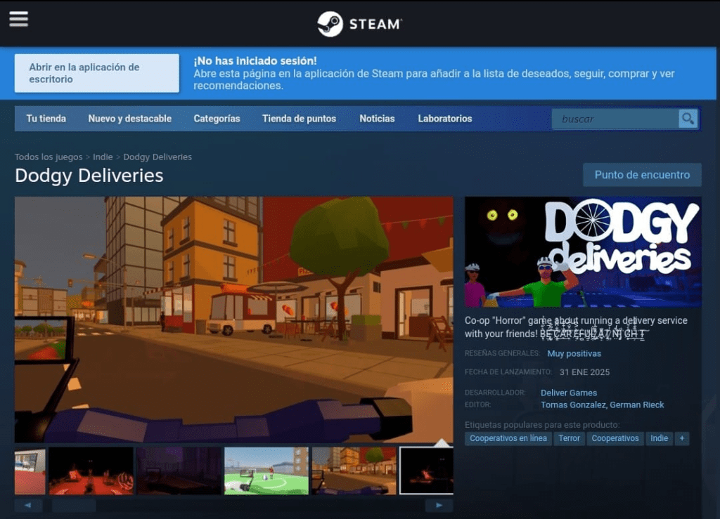The width and height of the screenshot is (720, 519).
Task: Click the left arrow under thumbnails
Action: [x=28, y=505]
